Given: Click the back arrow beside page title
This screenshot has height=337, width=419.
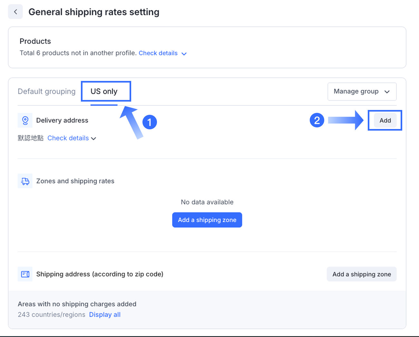Looking at the screenshot, I should click(15, 12).
